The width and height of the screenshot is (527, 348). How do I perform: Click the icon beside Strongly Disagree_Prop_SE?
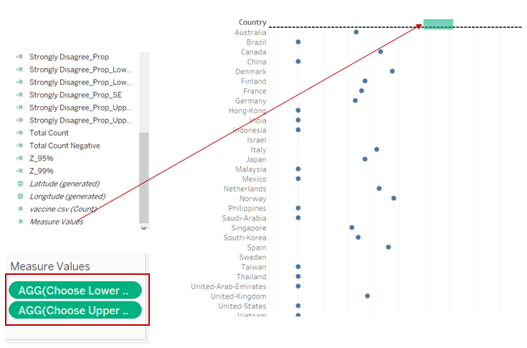pos(20,95)
